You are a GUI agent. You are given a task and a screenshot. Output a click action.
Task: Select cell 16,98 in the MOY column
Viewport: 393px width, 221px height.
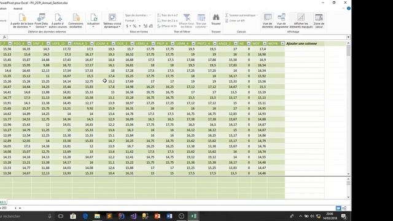click(x=259, y=55)
